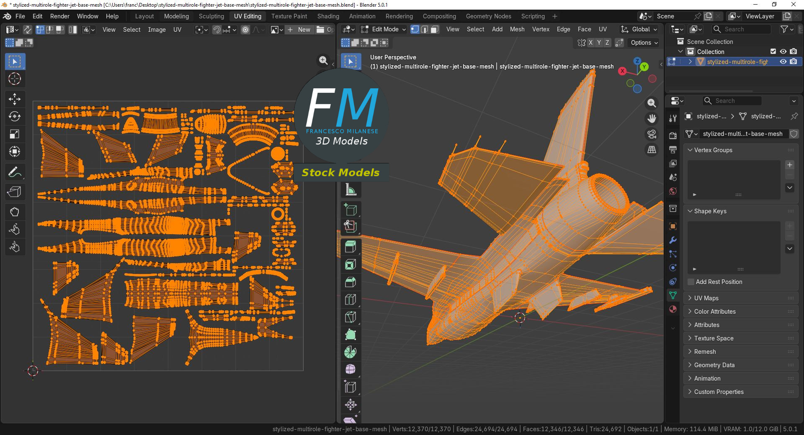Viewport: 804px width, 435px height.
Task: Open the Render properties tab
Action: [673, 136]
